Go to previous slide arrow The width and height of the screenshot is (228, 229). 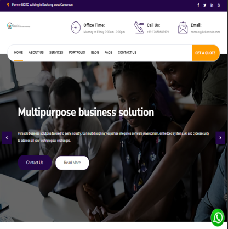7,138
